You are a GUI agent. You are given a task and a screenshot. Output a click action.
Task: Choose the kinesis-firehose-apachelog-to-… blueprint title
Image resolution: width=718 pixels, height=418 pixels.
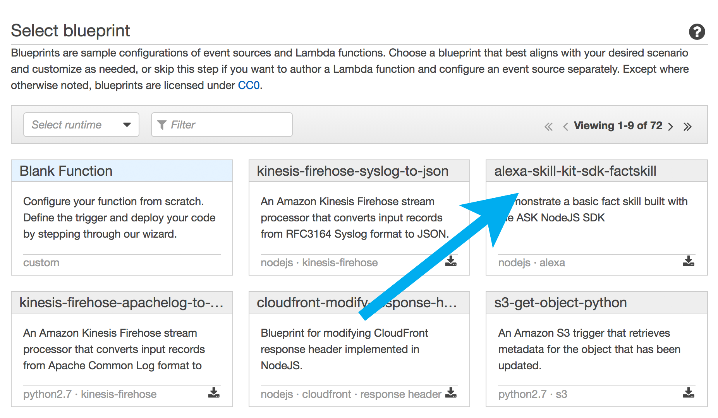(x=121, y=303)
